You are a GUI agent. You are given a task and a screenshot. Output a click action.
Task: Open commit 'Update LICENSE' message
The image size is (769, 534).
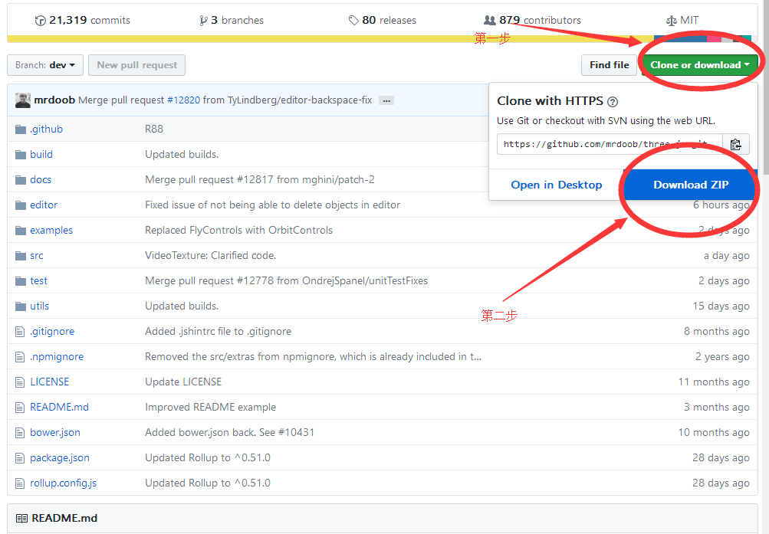[183, 382]
